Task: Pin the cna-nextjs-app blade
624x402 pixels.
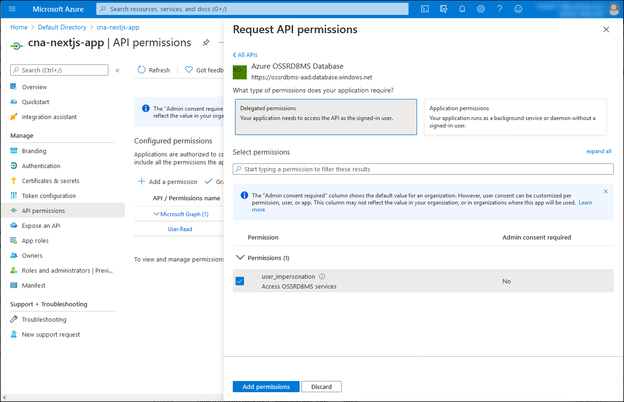Action: coord(206,42)
